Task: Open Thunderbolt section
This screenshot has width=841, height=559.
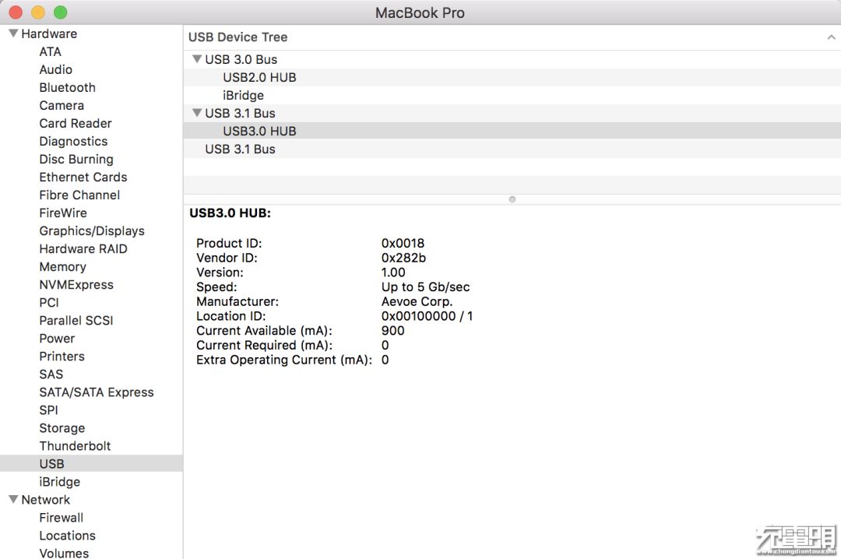Action: coord(75,446)
